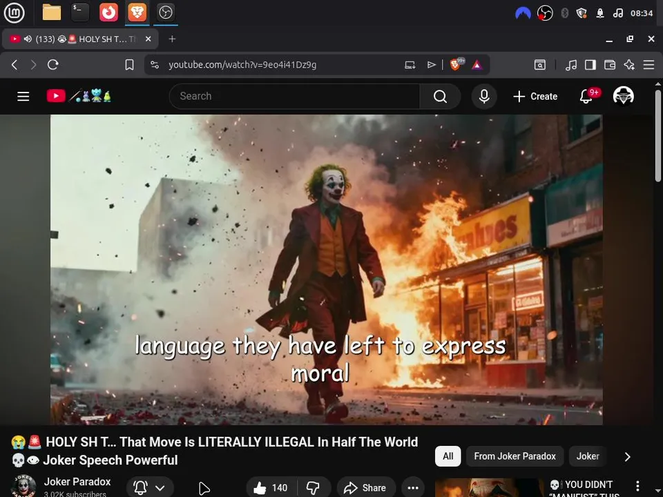Screen dimensions: 663x497
Task: Open the OBS tray icon with red dot
Action: 545,13
